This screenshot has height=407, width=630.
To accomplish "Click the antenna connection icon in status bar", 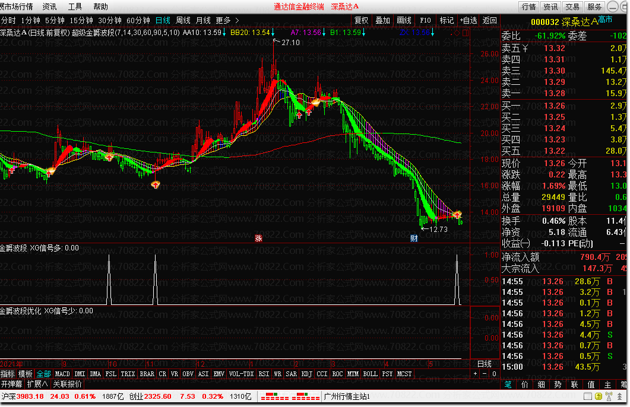I will coord(609,396).
